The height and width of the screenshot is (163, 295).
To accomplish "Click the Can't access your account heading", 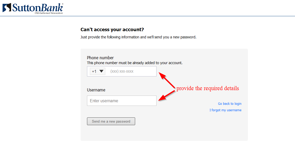I will [112, 30].
